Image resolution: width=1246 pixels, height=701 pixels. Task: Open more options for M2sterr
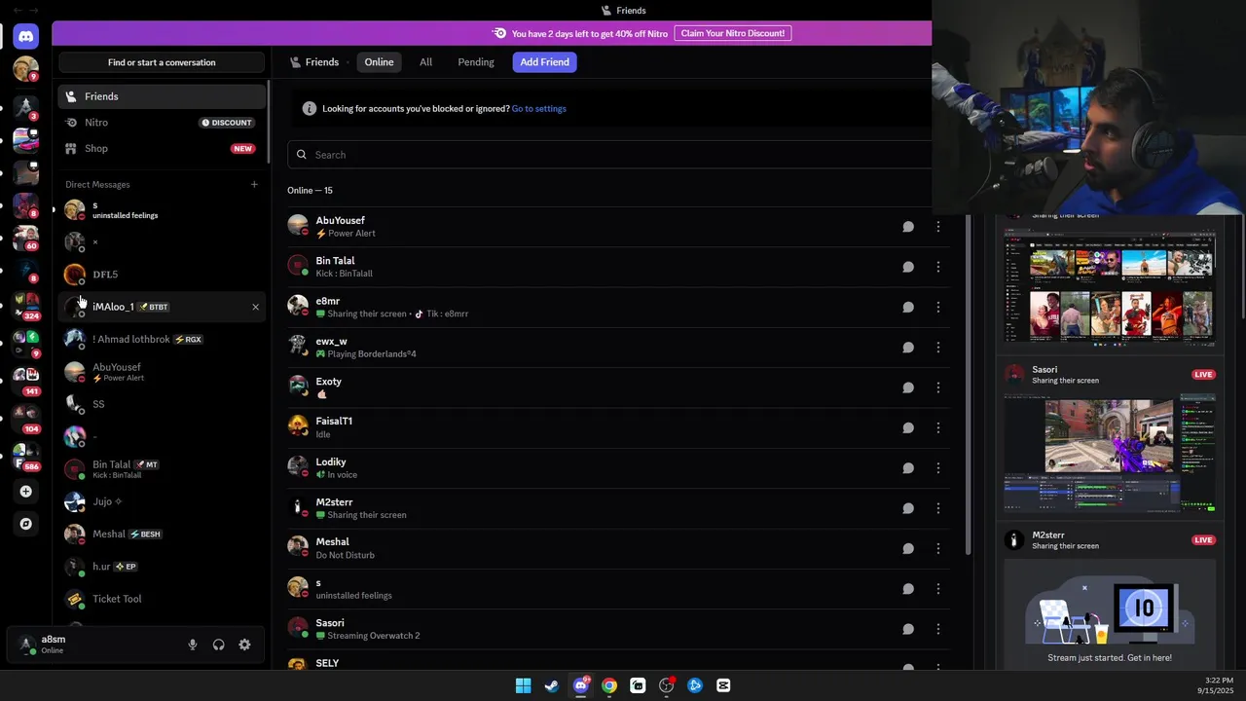click(938, 508)
